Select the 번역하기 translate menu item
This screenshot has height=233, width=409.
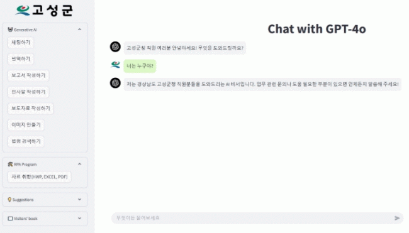click(21, 59)
